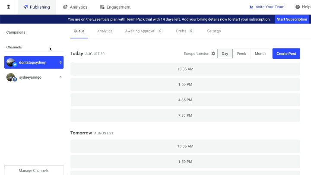Click Start Subscription button
The width and height of the screenshot is (311, 175).
292,19
